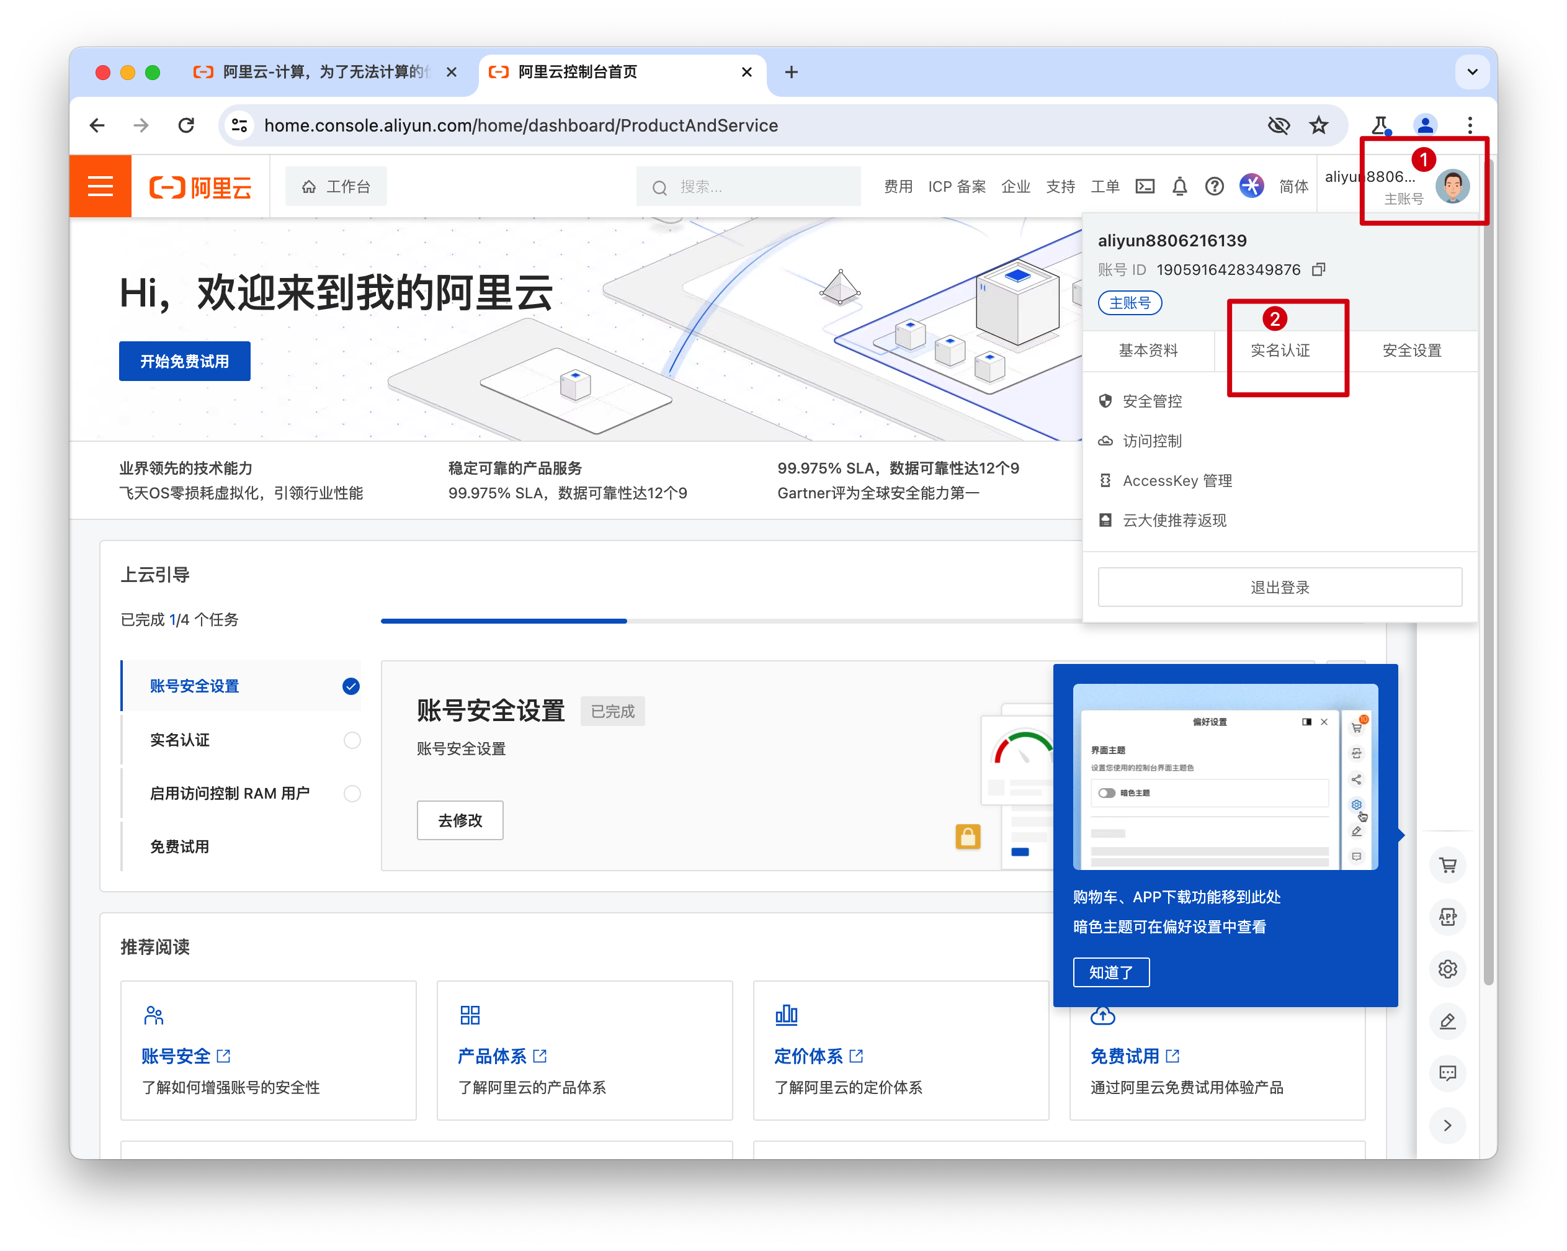Copy the account ID with copy icon
This screenshot has width=1567, height=1251.
point(1319,270)
